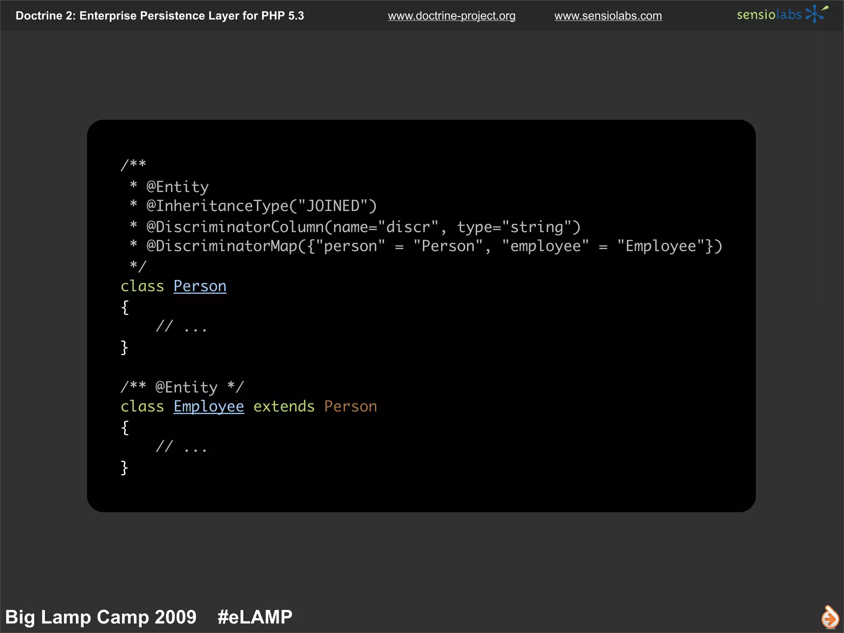Click the comment inside Person class body
Image resolution: width=844 pixels, height=633 pixels.
[x=181, y=327]
